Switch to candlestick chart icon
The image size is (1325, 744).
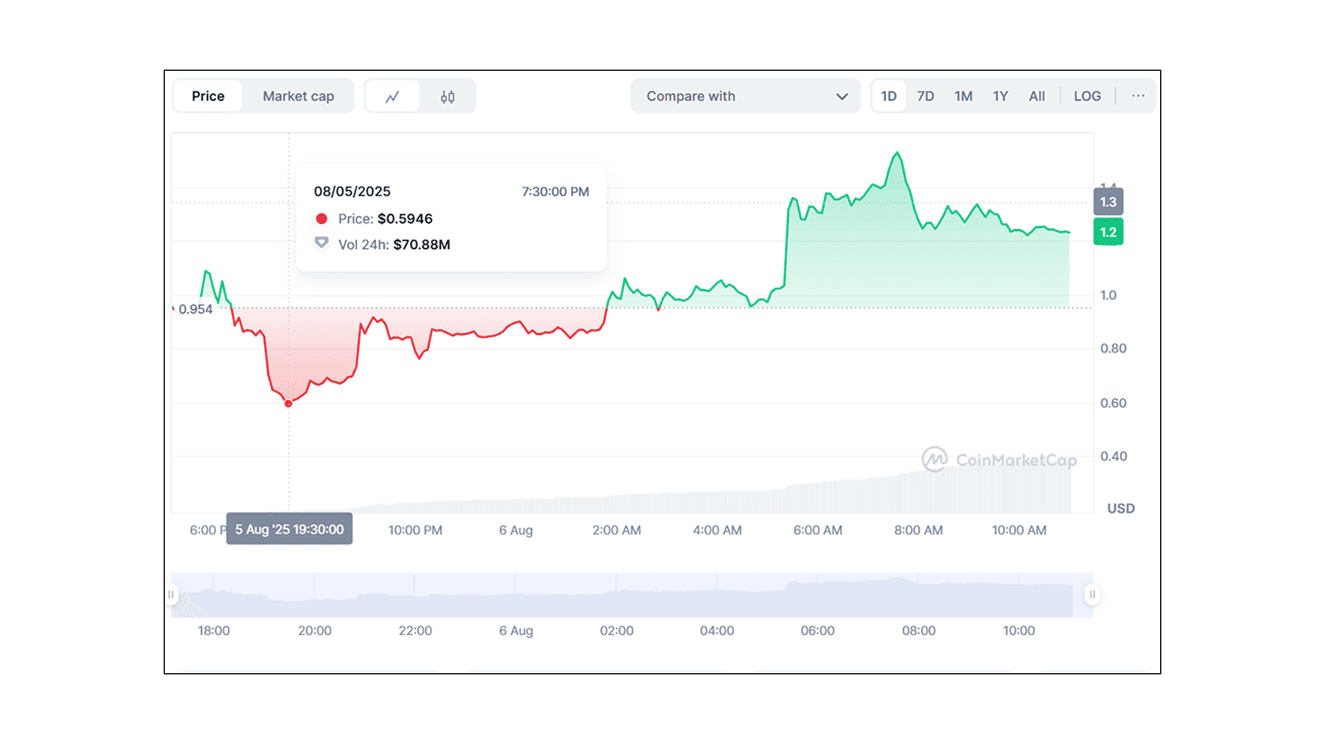[x=447, y=96]
